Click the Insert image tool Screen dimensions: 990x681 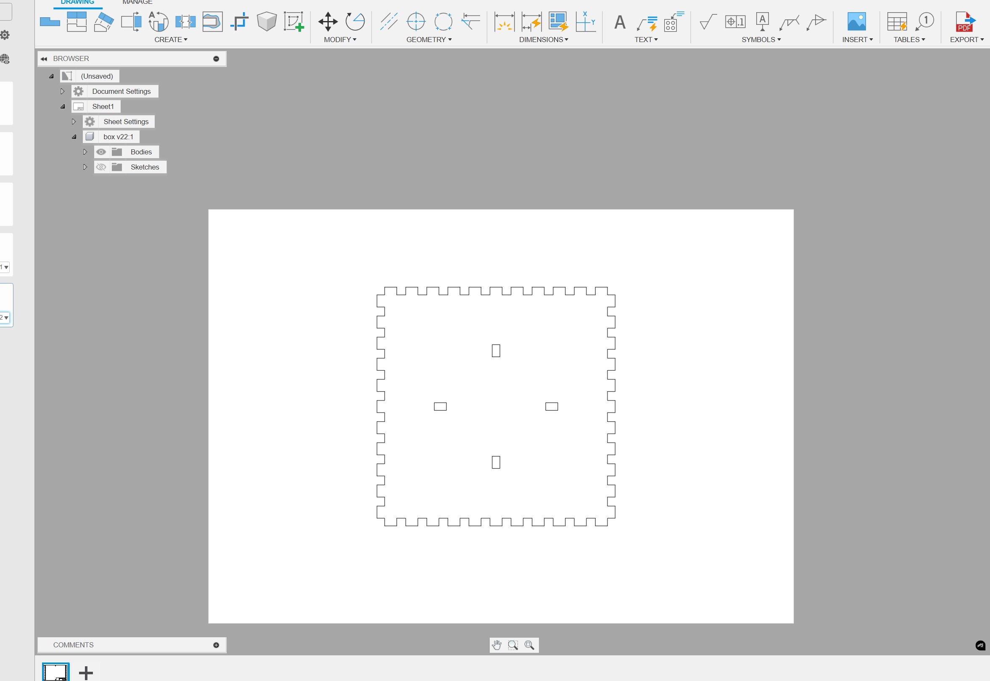pos(856,22)
